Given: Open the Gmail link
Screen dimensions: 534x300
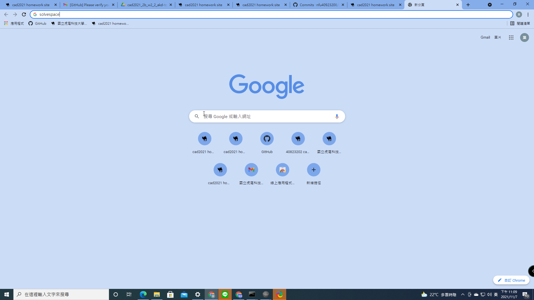Looking at the screenshot, I should pos(485,37).
